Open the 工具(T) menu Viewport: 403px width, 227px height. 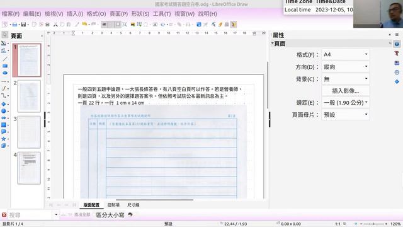162,14
